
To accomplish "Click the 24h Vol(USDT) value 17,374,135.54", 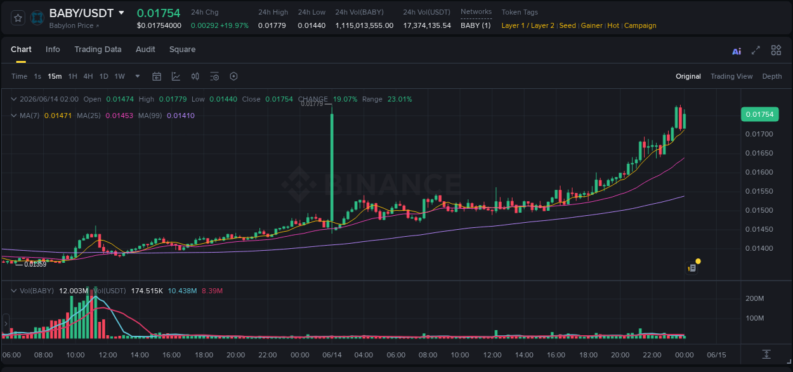I will [x=427, y=25].
